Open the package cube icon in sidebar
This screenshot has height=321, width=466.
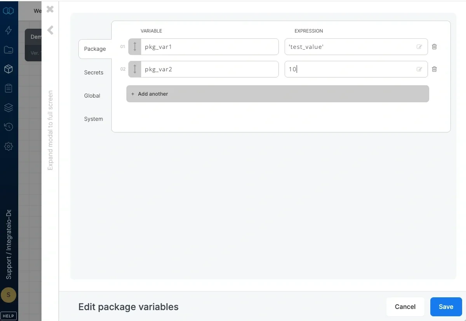tap(9, 69)
